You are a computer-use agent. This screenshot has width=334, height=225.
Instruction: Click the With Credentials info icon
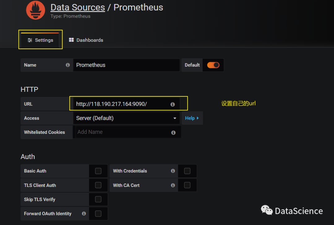(x=173, y=171)
